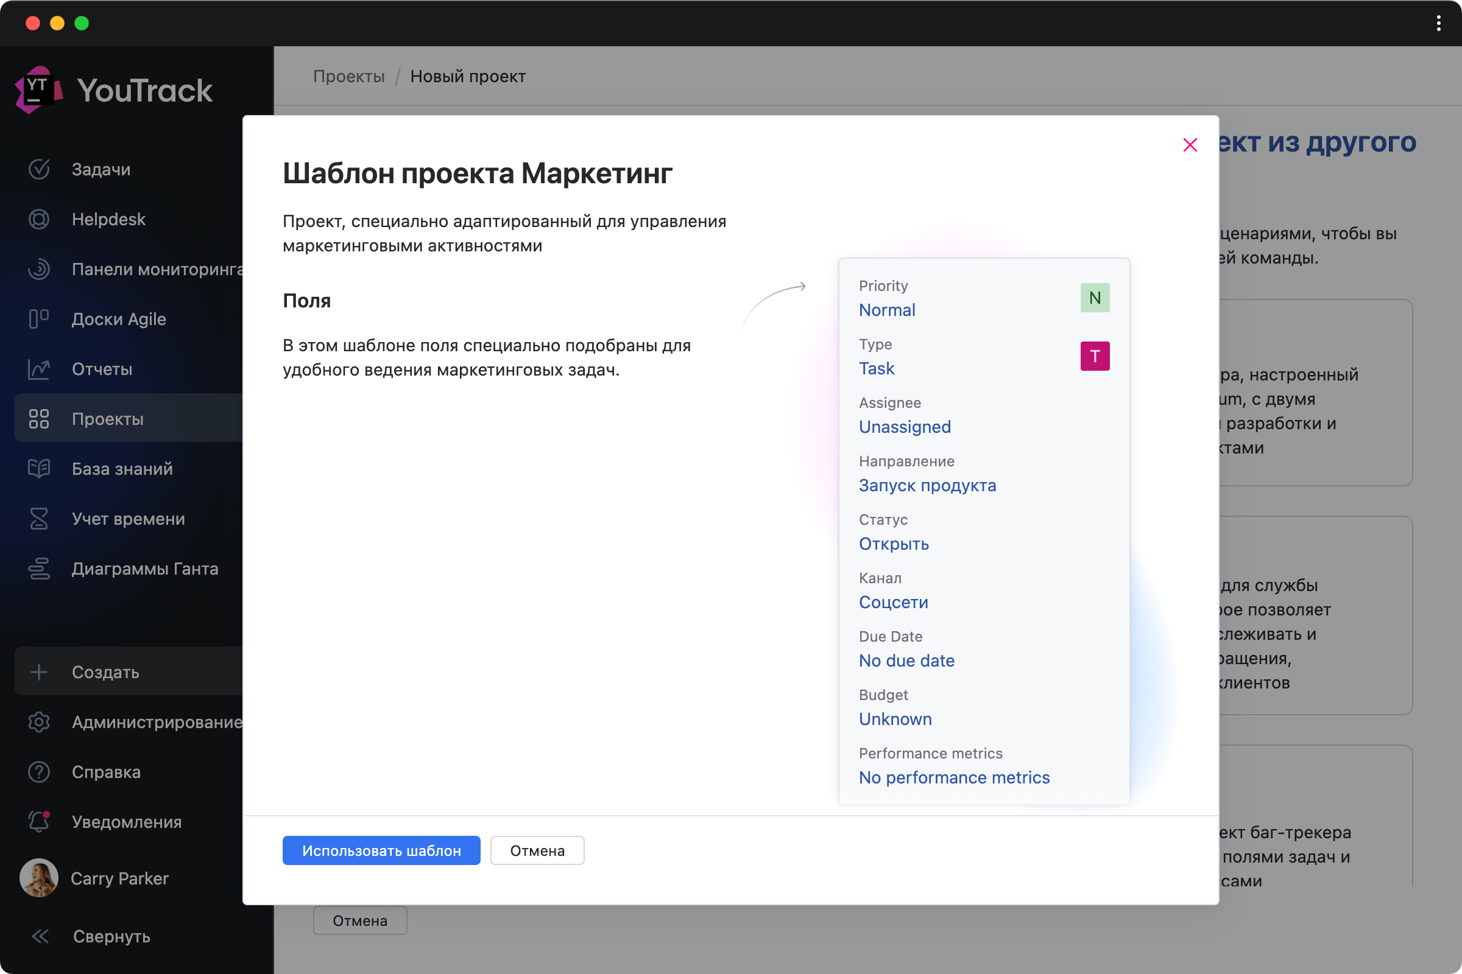Image resolution: width=1462 pixels, height=974 pixels.
Task: Click the Использовать шаблон button
Action: (x=381, y=850)
